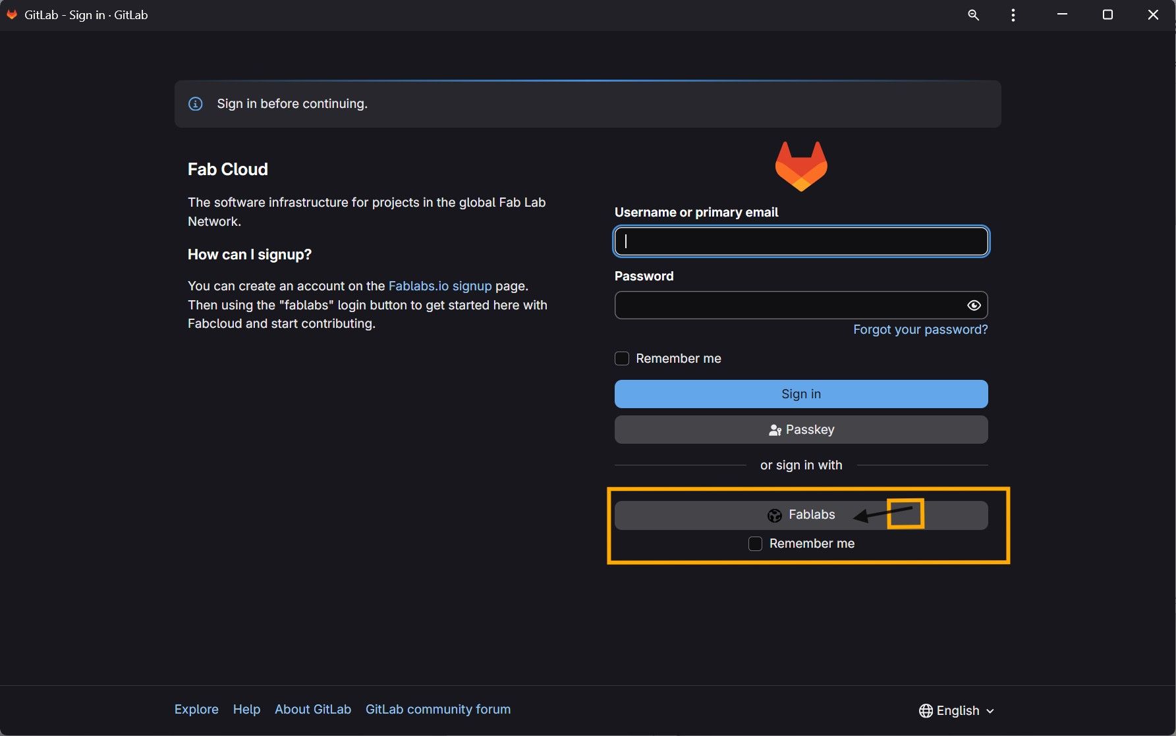Focus the Username or primary email field

tap(801, 242)
